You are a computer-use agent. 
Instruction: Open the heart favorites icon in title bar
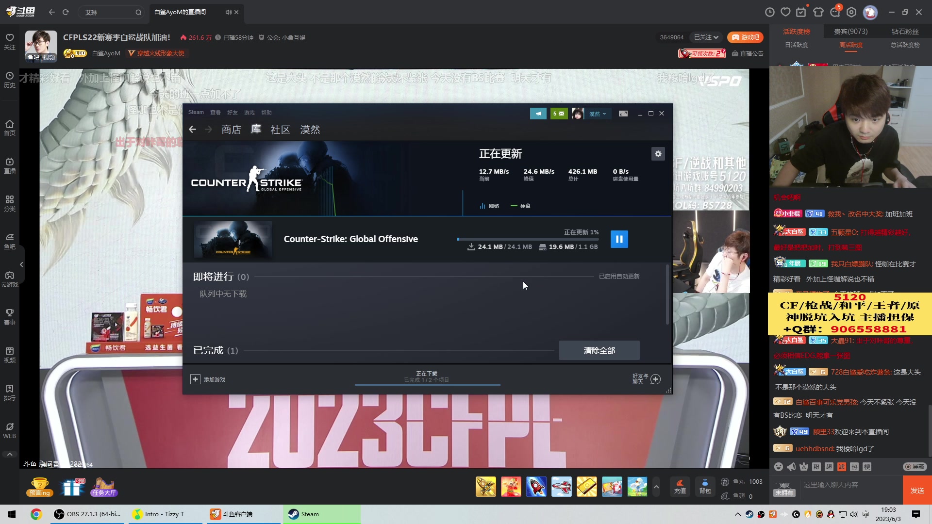(785, 12)
